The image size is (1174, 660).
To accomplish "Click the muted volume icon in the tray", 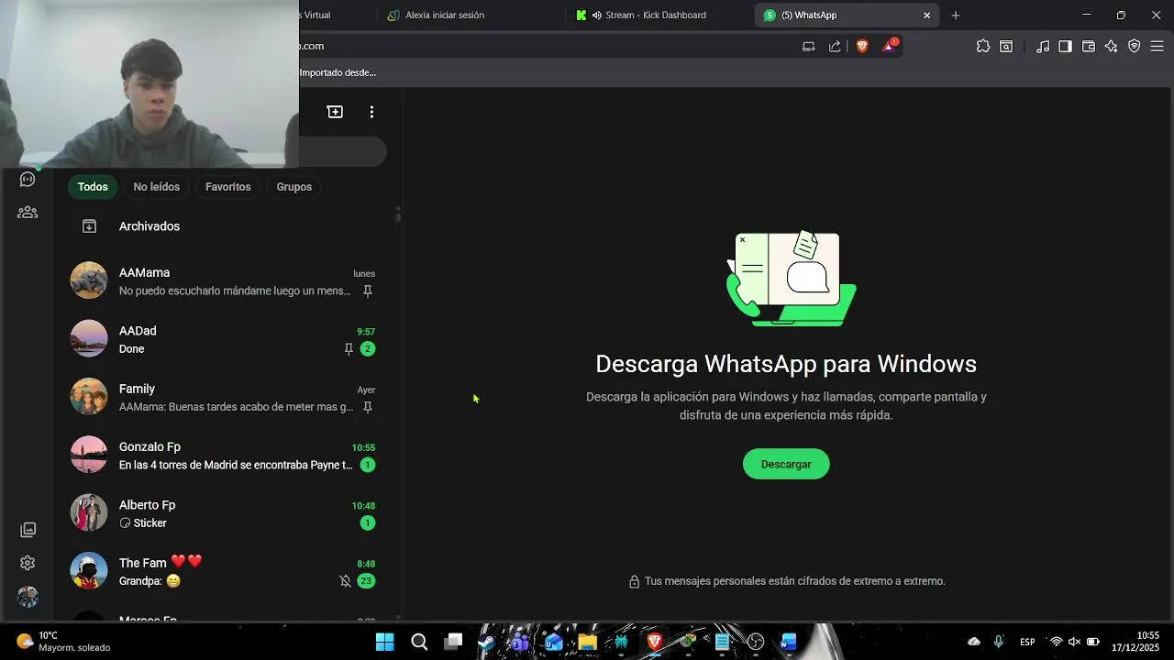I will (1074, 642).
